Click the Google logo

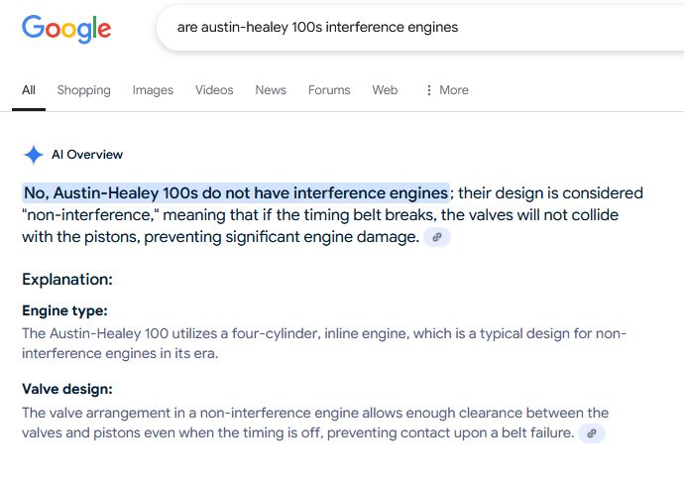[66, 28]
